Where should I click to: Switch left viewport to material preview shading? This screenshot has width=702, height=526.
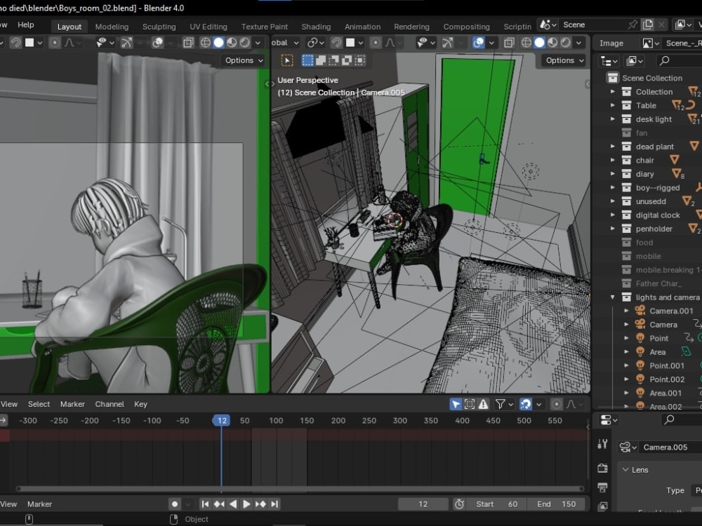(232, 43)
